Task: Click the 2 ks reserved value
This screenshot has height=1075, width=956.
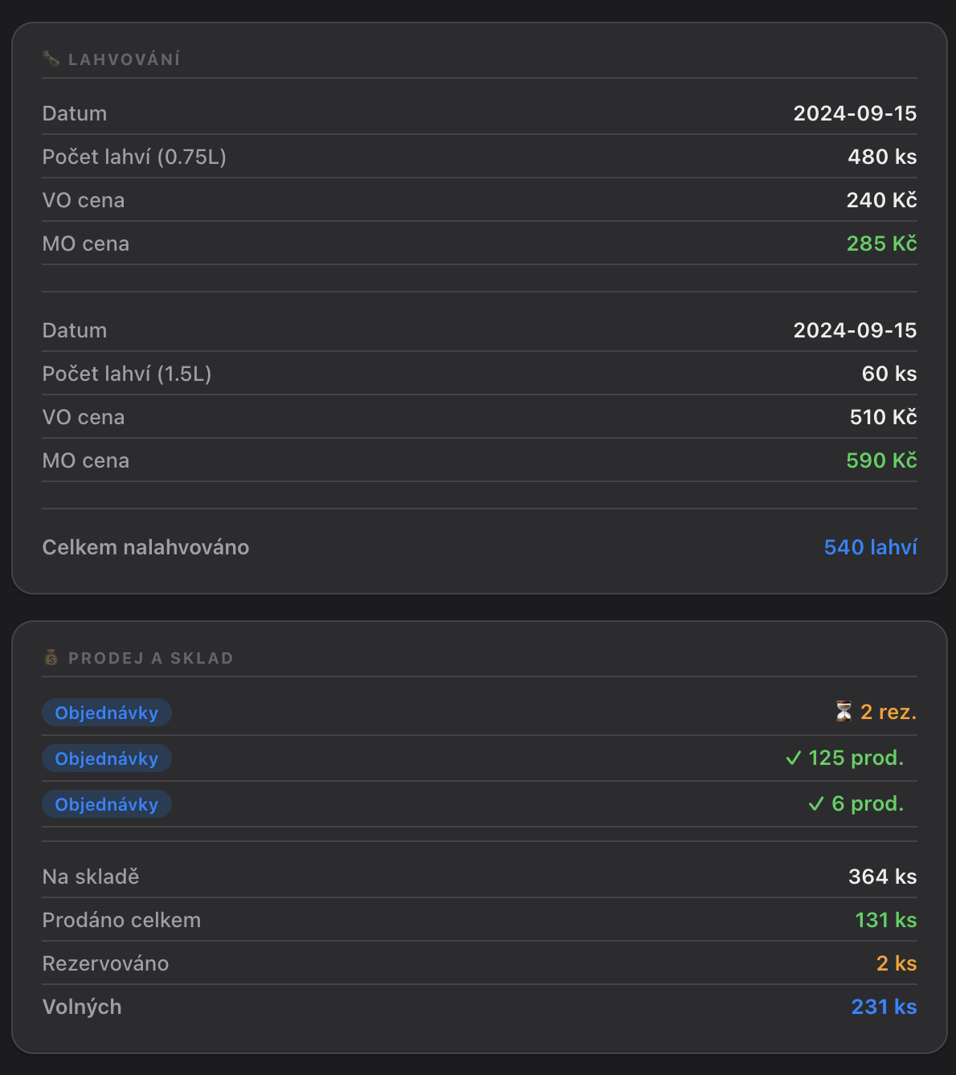Action: click(x=896, y=963)
